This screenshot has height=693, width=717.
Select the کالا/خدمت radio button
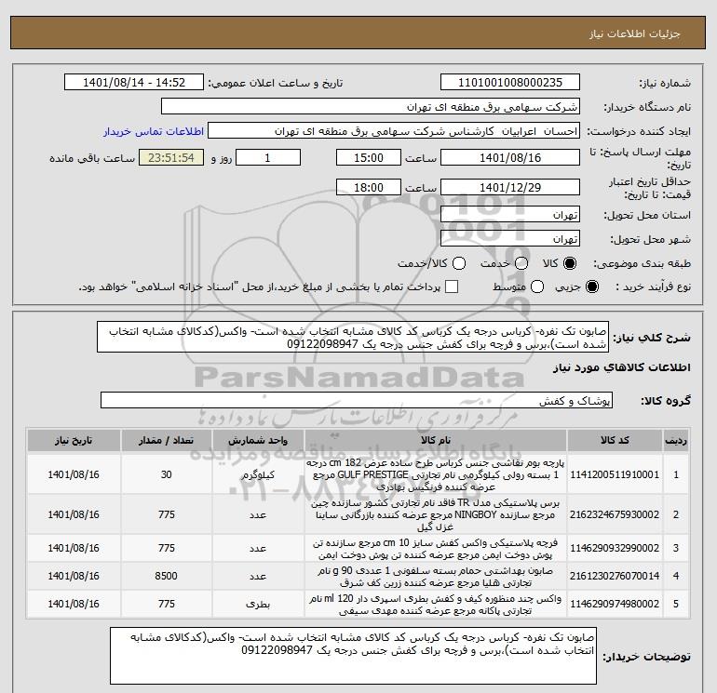[459, 263]
